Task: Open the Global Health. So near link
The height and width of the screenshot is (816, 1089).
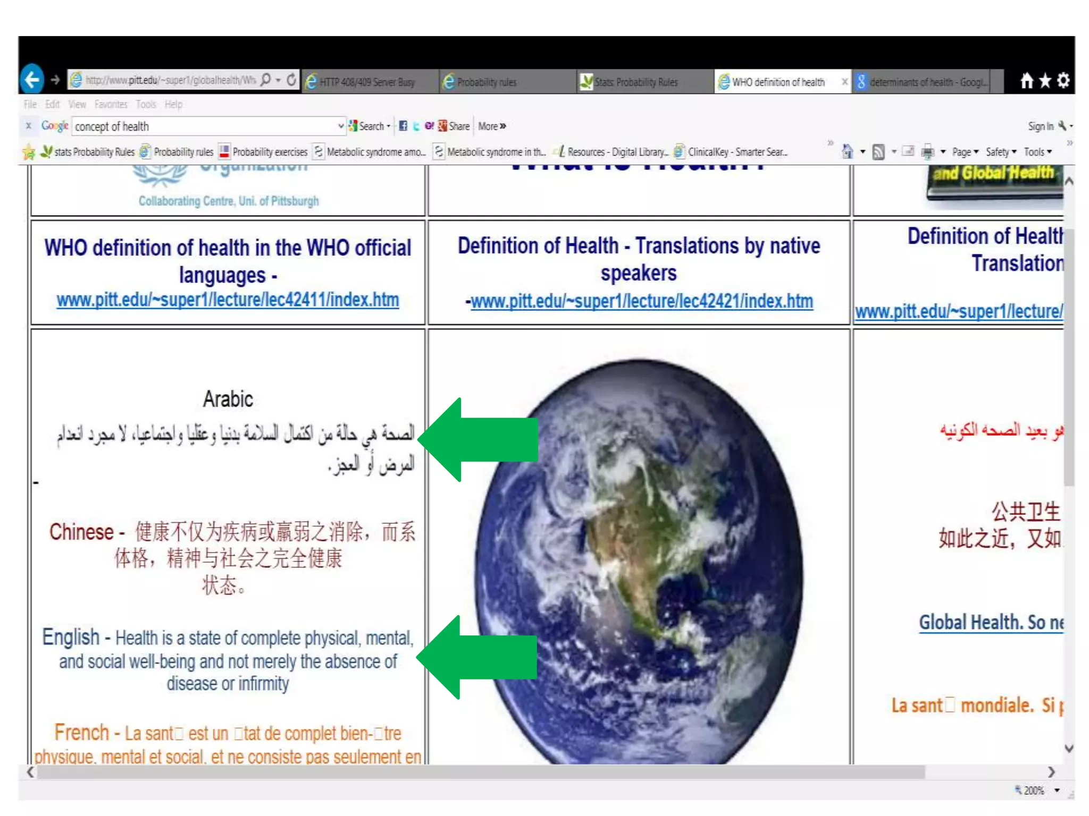Action: (x=991, y=622)
